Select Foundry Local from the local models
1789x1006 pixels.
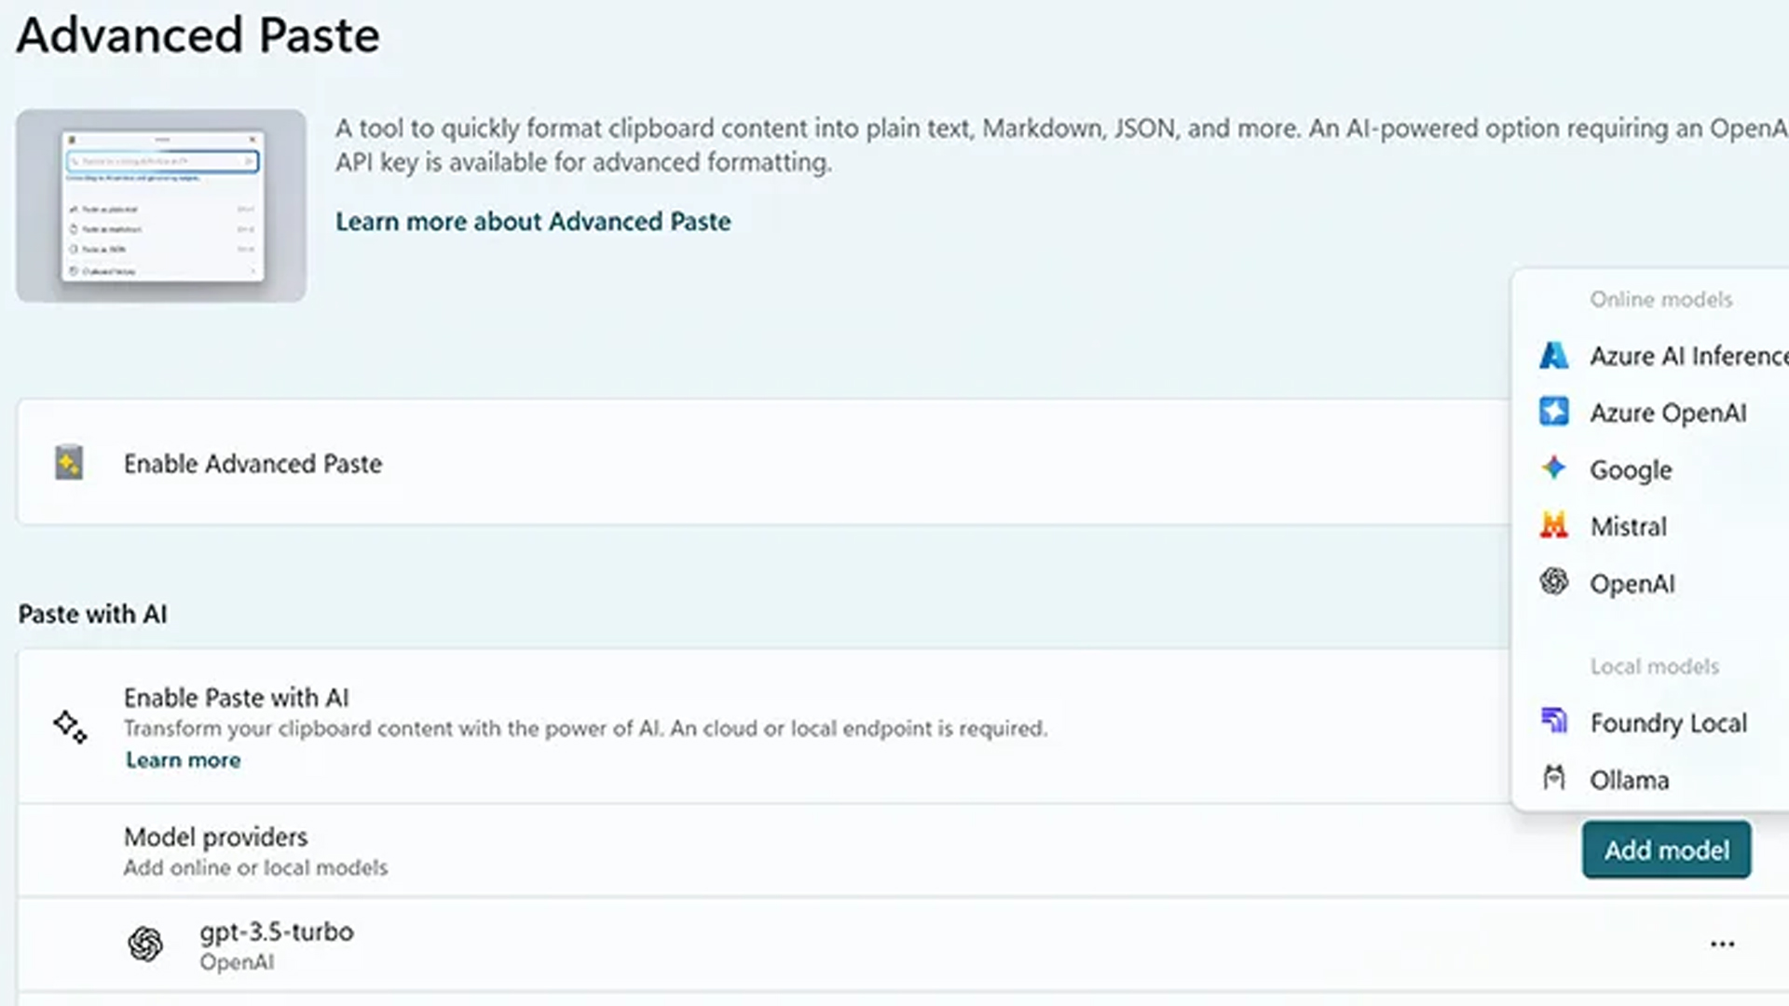click(1668, 723)
